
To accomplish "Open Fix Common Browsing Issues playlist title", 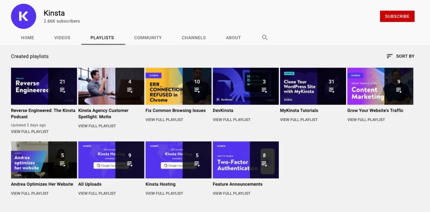I will [x=176, y=111].
